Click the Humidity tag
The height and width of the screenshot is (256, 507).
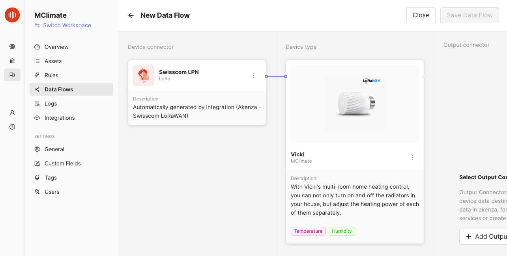(342, 231)
